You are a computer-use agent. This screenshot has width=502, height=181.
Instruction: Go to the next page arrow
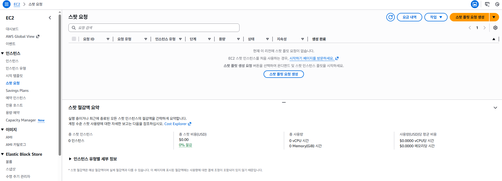[x=485, y=28]
